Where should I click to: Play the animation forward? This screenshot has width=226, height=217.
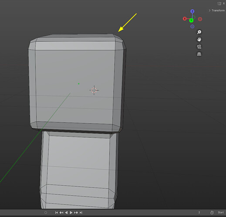[x=71, y=213]
